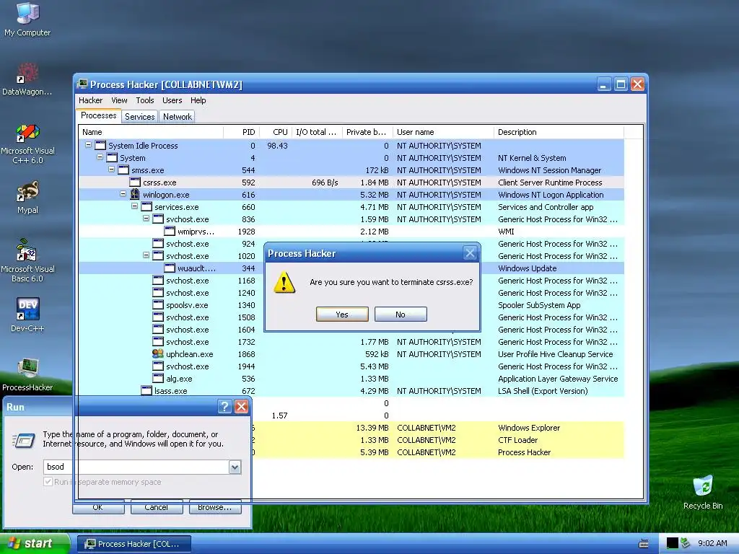Image resolution: width=739 pixels, height=554 pixels.
Task: Click the System Idle Process icon
Action: (100, 146)
